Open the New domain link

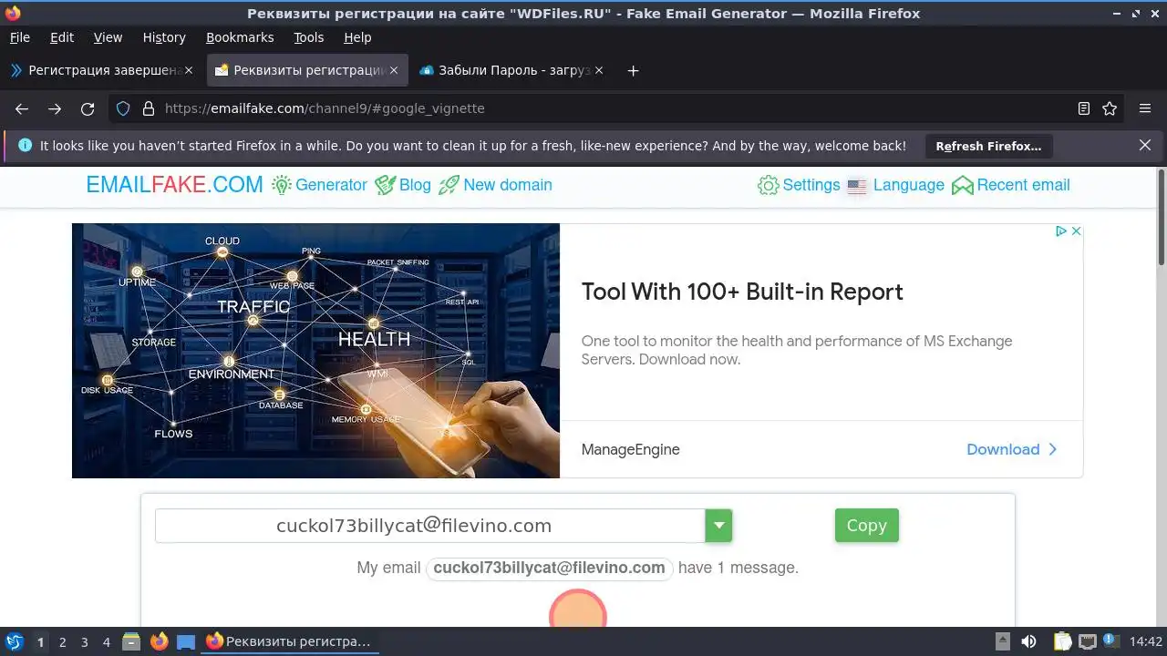(x=508, y=185)
